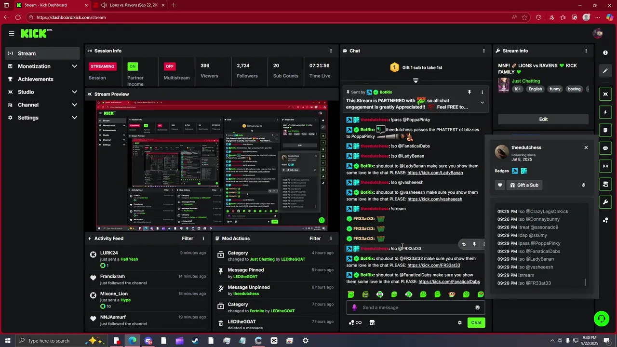The image size is (617, 347).
Task: Click the channel points infinity icon
Action: (x=355, y=323)
